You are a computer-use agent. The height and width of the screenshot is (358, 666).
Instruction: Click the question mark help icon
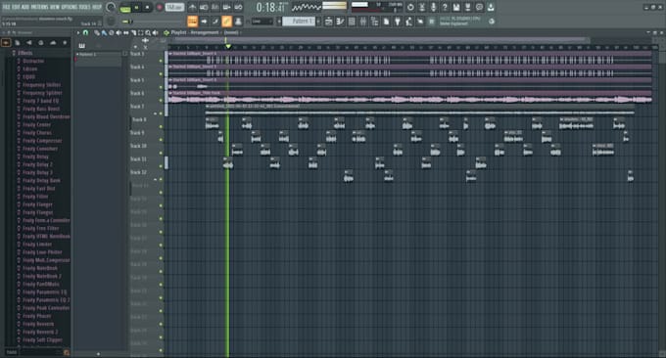pyautogui.click(x=445, y=7)
